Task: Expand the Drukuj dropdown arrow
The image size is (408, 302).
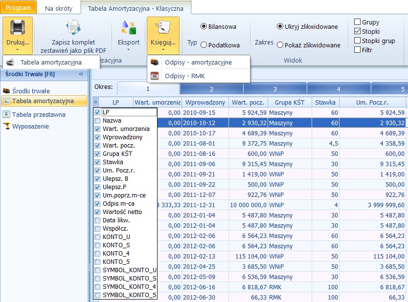Action: click(18, 49)
